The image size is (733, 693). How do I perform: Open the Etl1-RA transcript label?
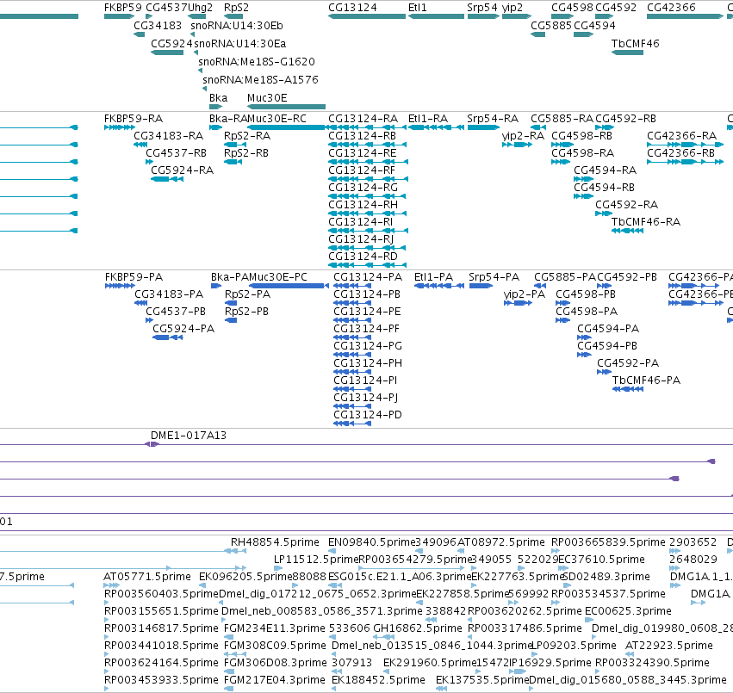click(428, 119)
